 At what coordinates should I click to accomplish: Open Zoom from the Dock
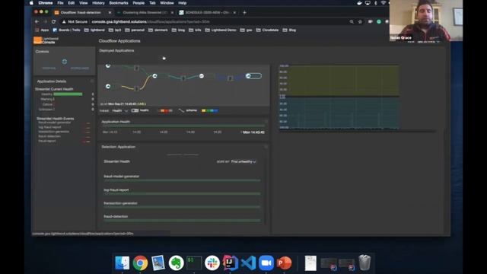coord(266,263)
